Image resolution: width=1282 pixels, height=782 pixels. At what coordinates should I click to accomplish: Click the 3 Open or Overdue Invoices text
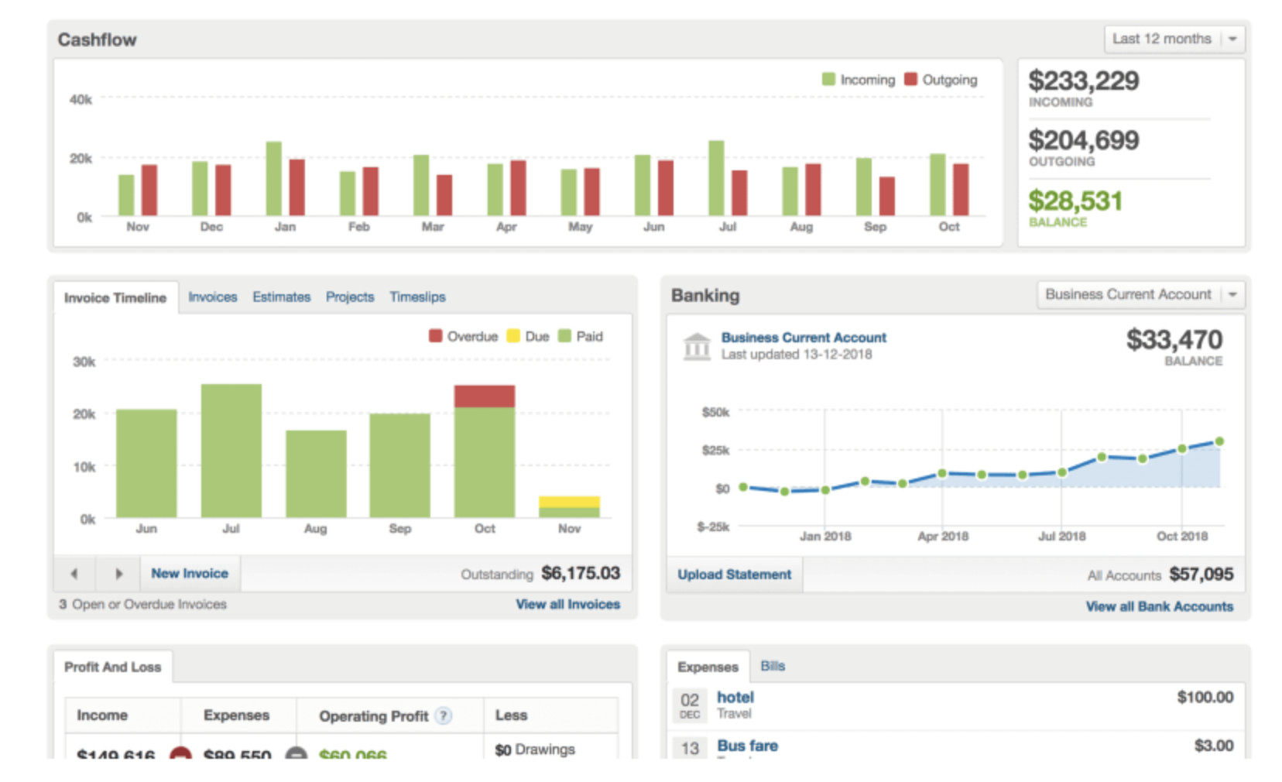[142, 605]
